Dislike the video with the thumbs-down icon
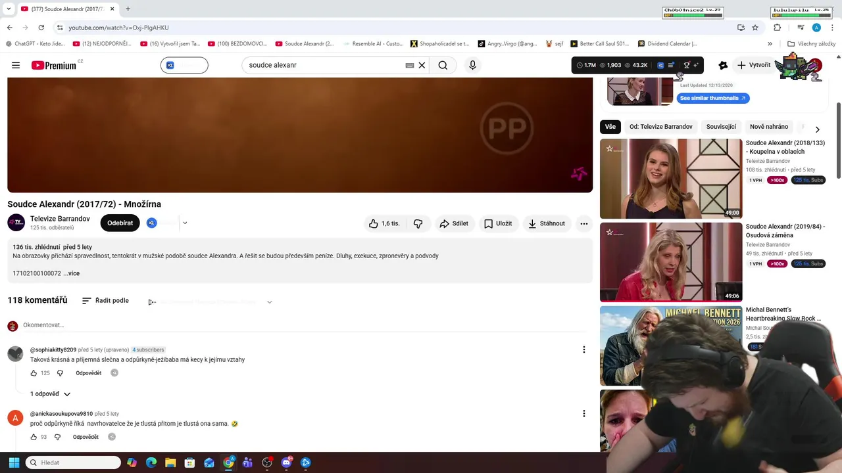 tap(418, 223)
